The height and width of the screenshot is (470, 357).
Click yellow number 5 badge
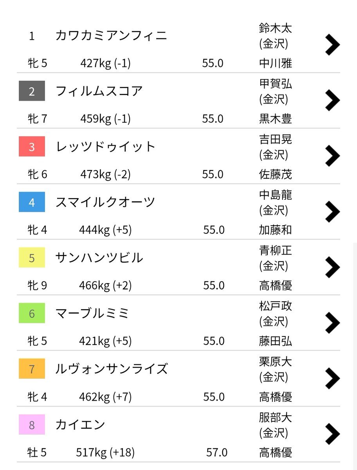[x=32, y=258]
